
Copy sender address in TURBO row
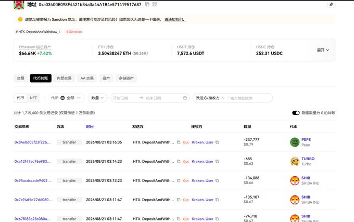coord(179,161)
